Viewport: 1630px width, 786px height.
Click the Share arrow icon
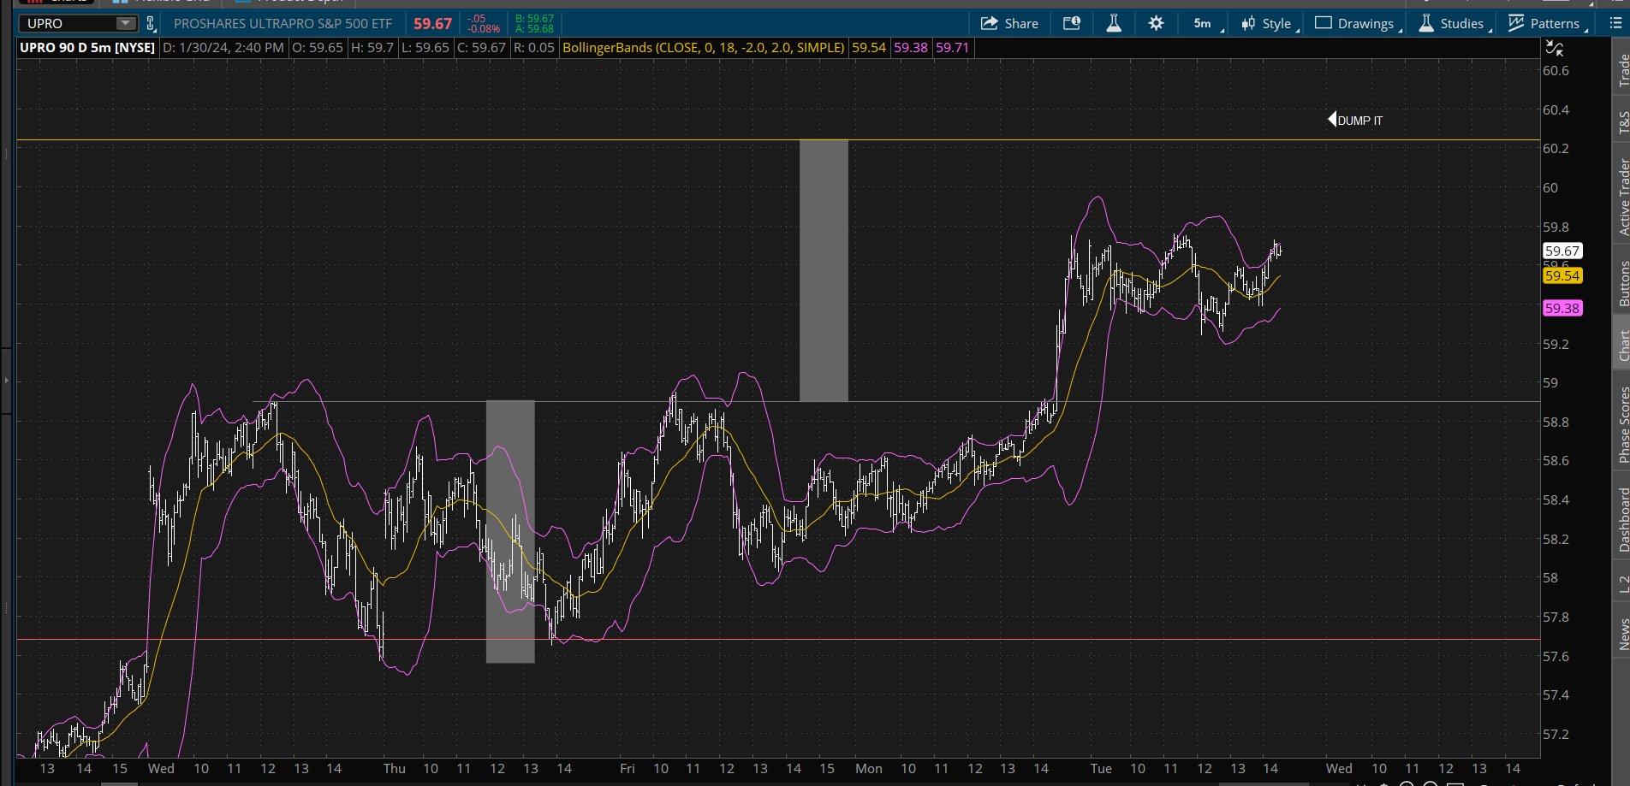click(990, 23)
